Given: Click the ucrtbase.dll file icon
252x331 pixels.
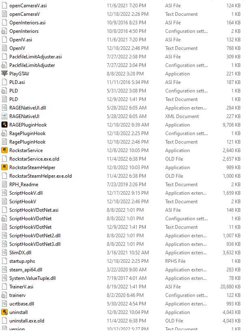Looking at the screenshot, I should tap(4, 304).
